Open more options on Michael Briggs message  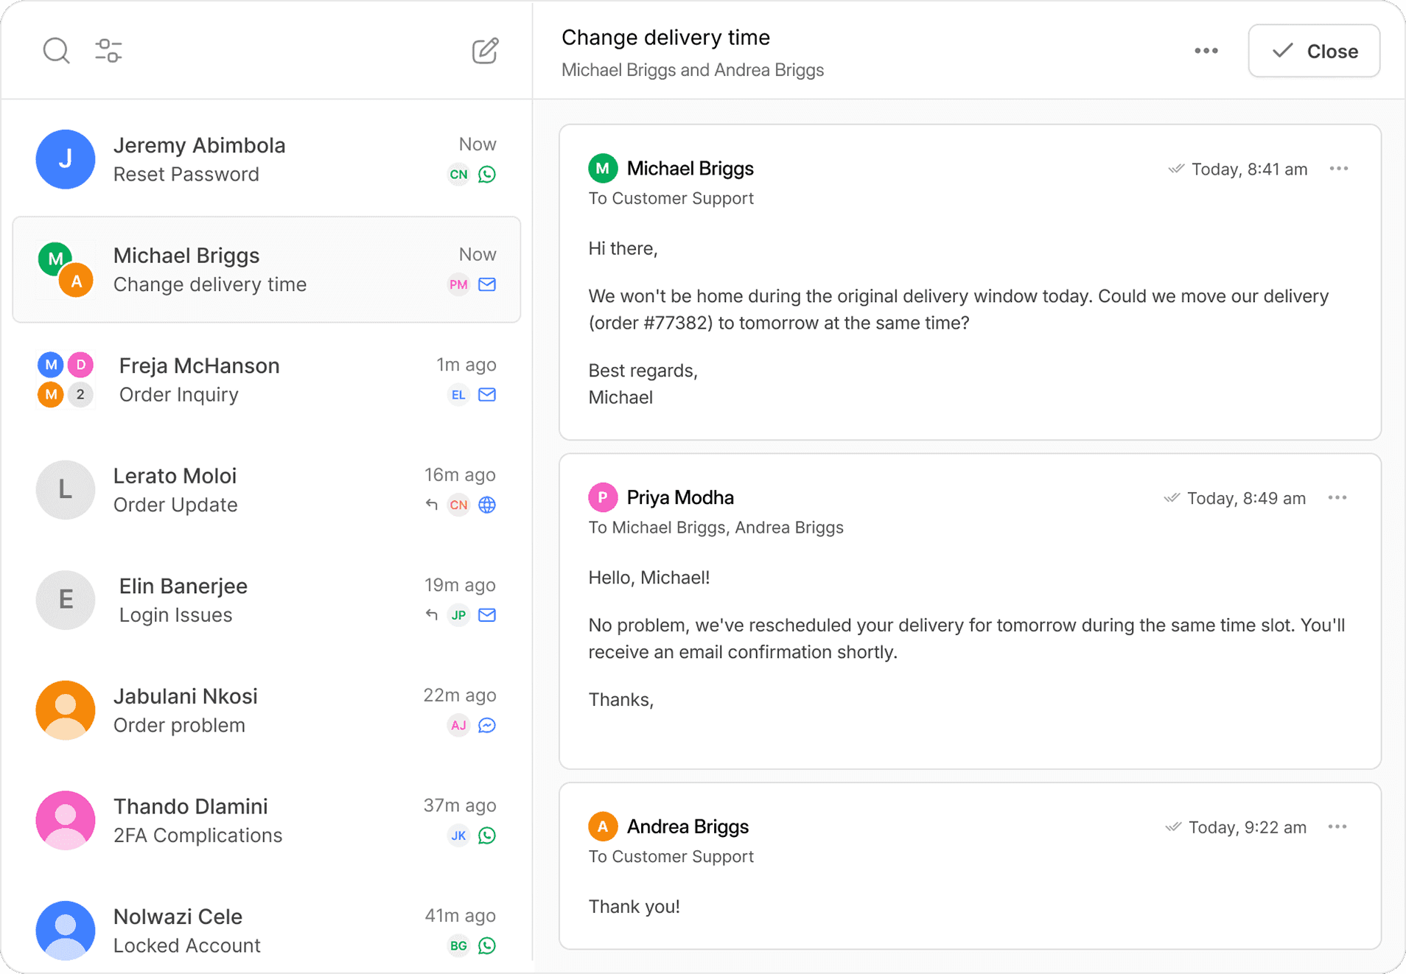pos(1338,169)
